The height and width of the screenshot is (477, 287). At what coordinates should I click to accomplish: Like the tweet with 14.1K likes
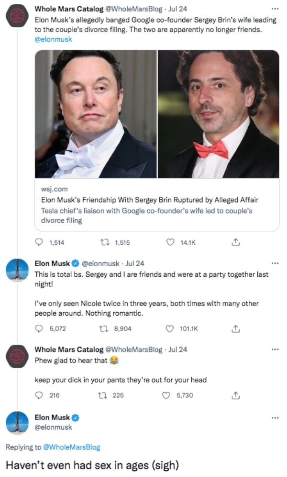point(170,243)
